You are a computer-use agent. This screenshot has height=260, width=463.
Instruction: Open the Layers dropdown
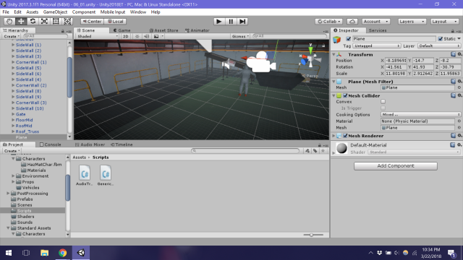pyautogui.click(x=412, y=22)
